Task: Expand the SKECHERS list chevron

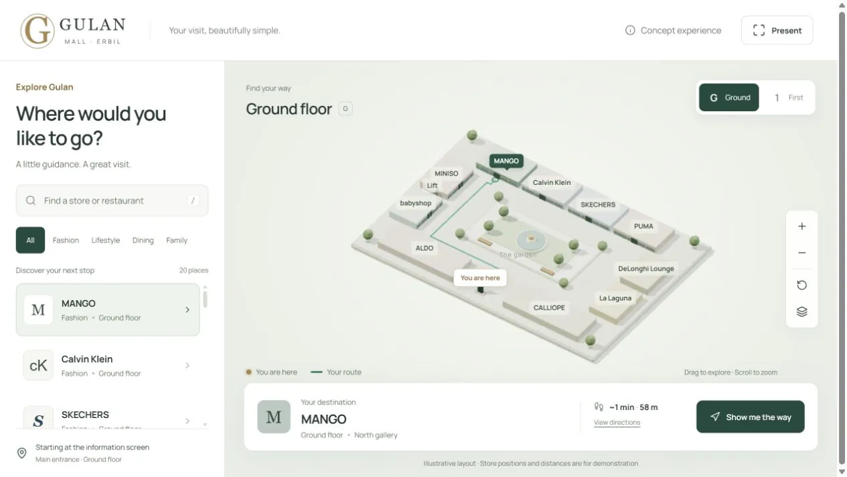Action: 187,421
